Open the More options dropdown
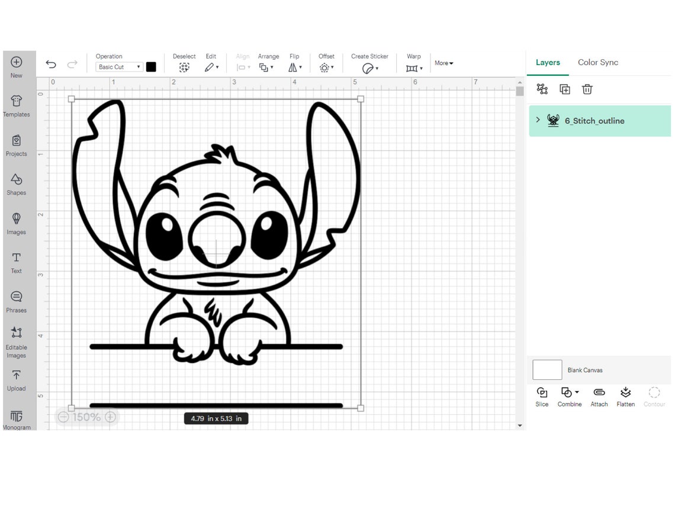 tap(443, 63)
